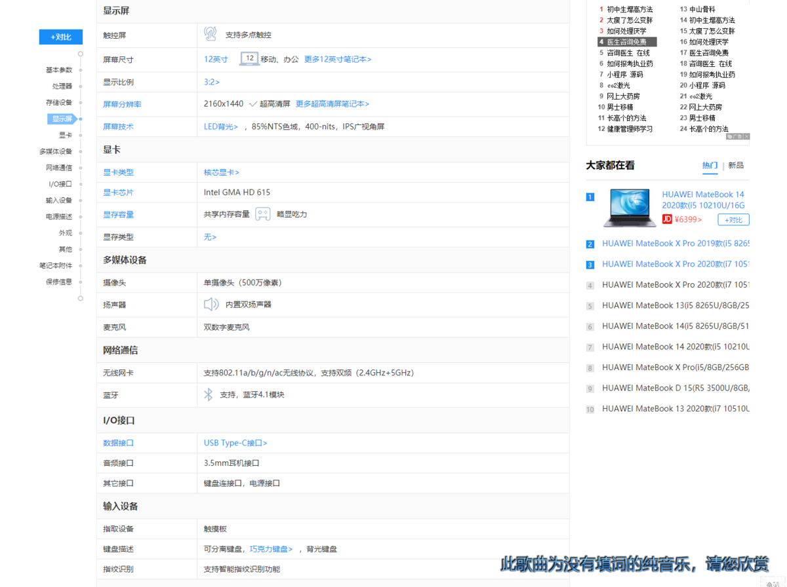Click the 显卡芯片 label link
Screen dimensions: 787x587
click(118, 193)
